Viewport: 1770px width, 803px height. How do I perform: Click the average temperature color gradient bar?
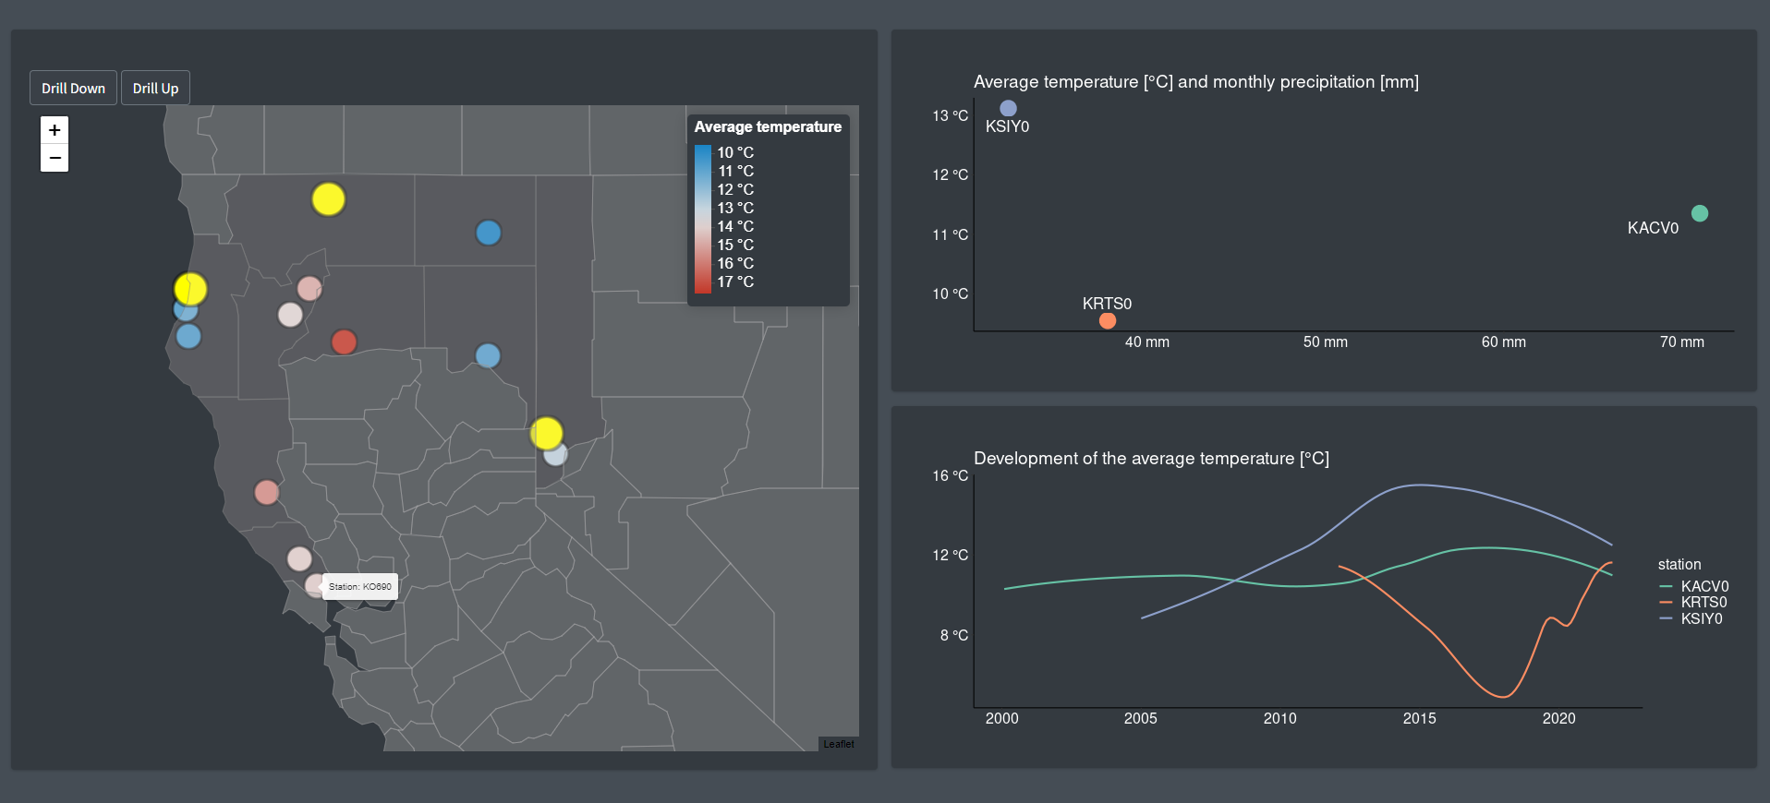point(703,219)
